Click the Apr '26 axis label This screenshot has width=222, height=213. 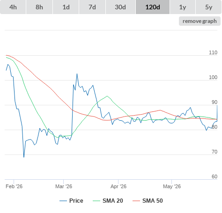[118, 186]
